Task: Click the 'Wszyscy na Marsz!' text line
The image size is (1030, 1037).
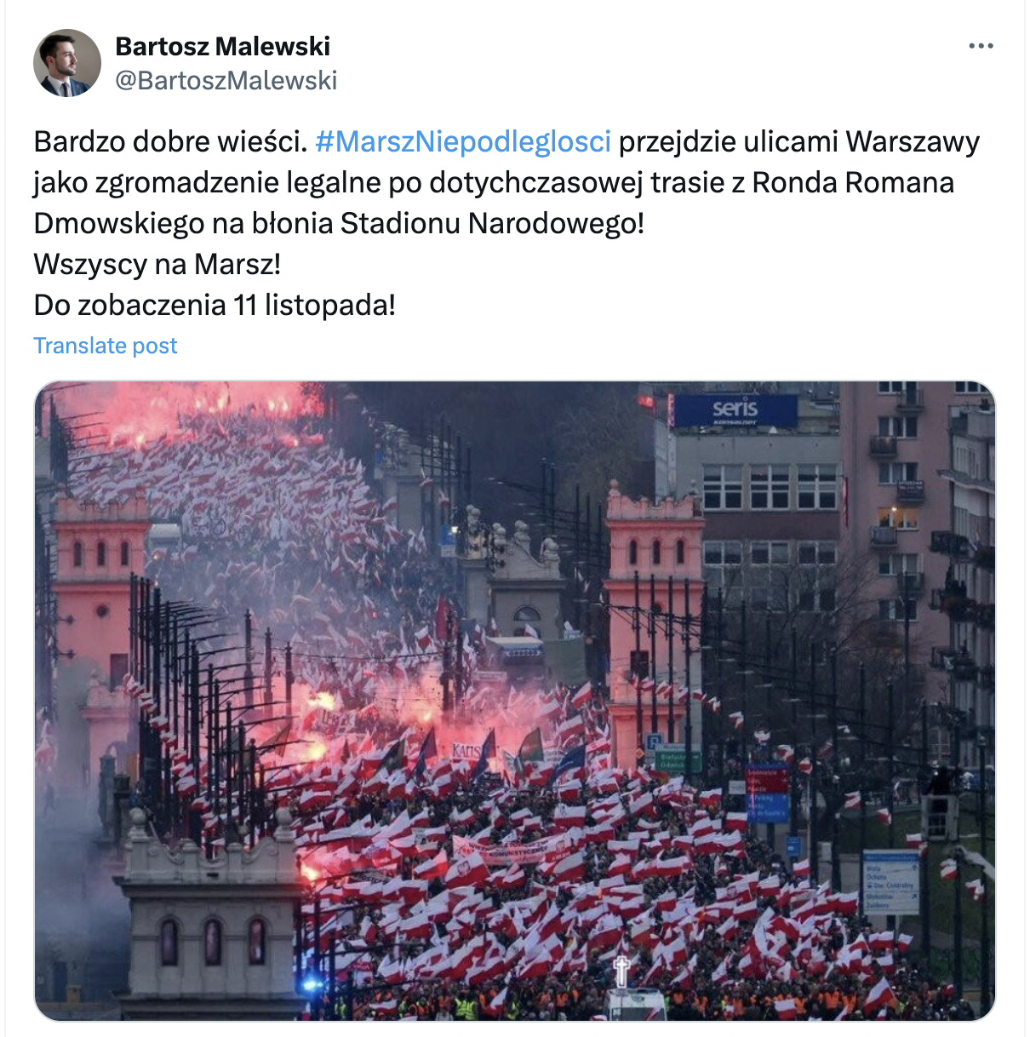Action: [x=157, y=264]
